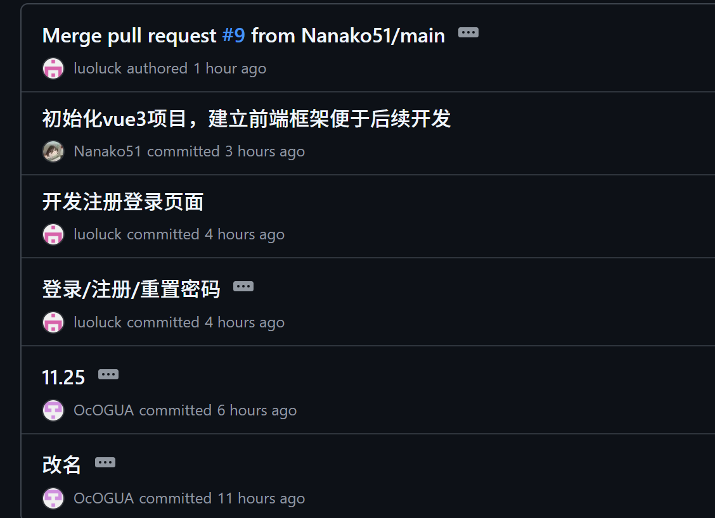The image size is (715, 518).
Task: Open the 开发注册登录页面 commit
Action: pyautogui.click(x=122, y=201)
